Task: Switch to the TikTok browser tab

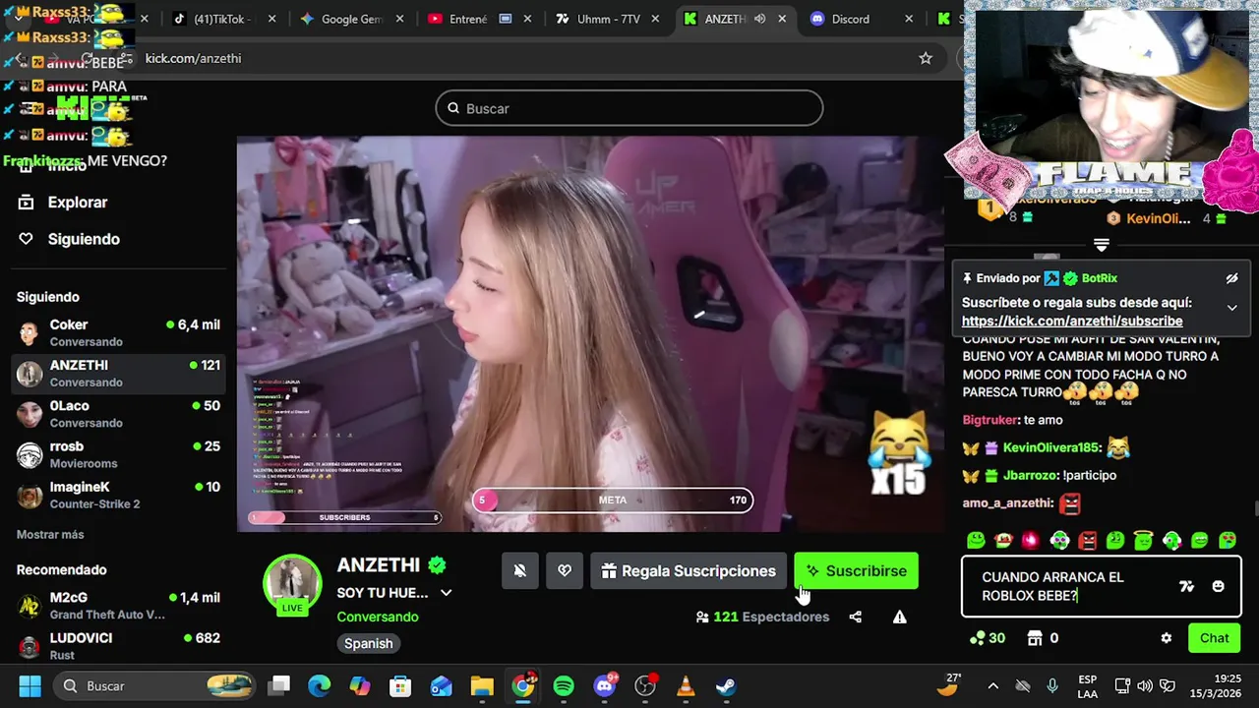Action: point(224,19)
